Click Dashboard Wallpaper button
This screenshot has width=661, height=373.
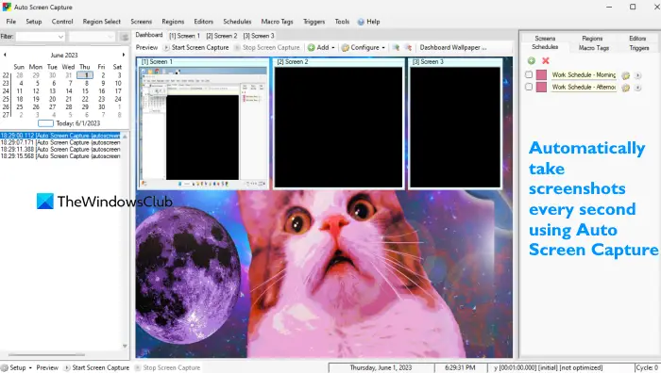(x=453, y=47)
